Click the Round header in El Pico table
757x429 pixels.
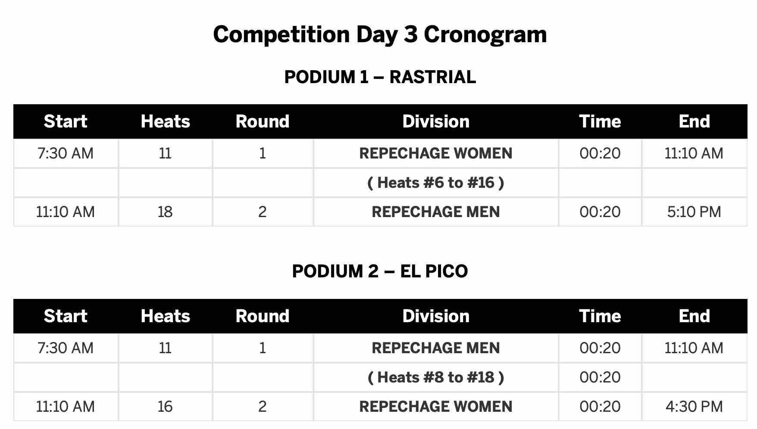(262, 316)
